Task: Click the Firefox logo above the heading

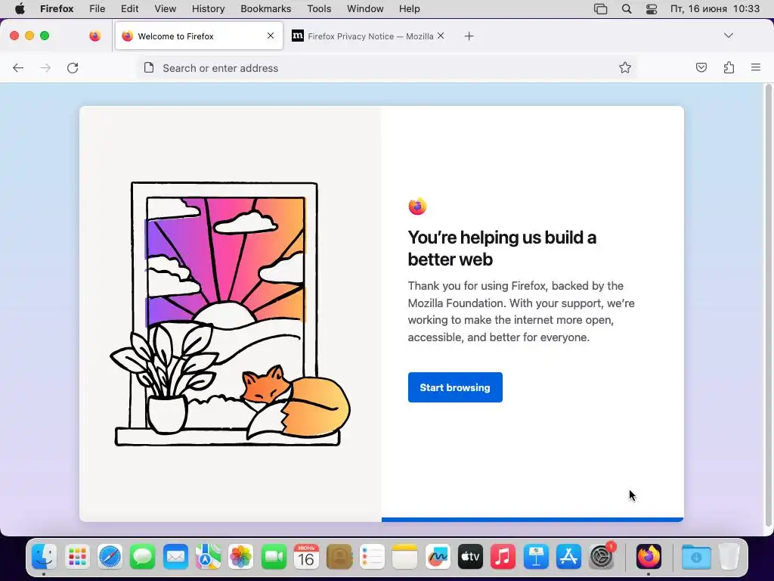Action: click(x=417, y=206)
